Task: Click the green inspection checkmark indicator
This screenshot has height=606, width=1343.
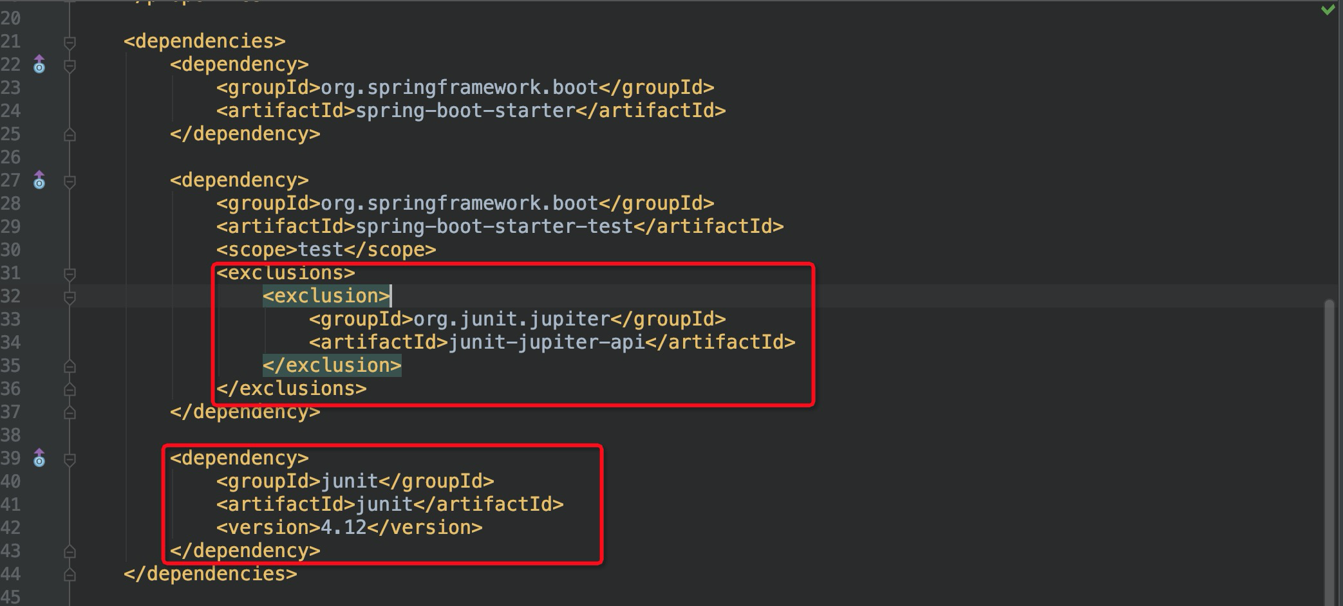Action: tap(1328, 10)
